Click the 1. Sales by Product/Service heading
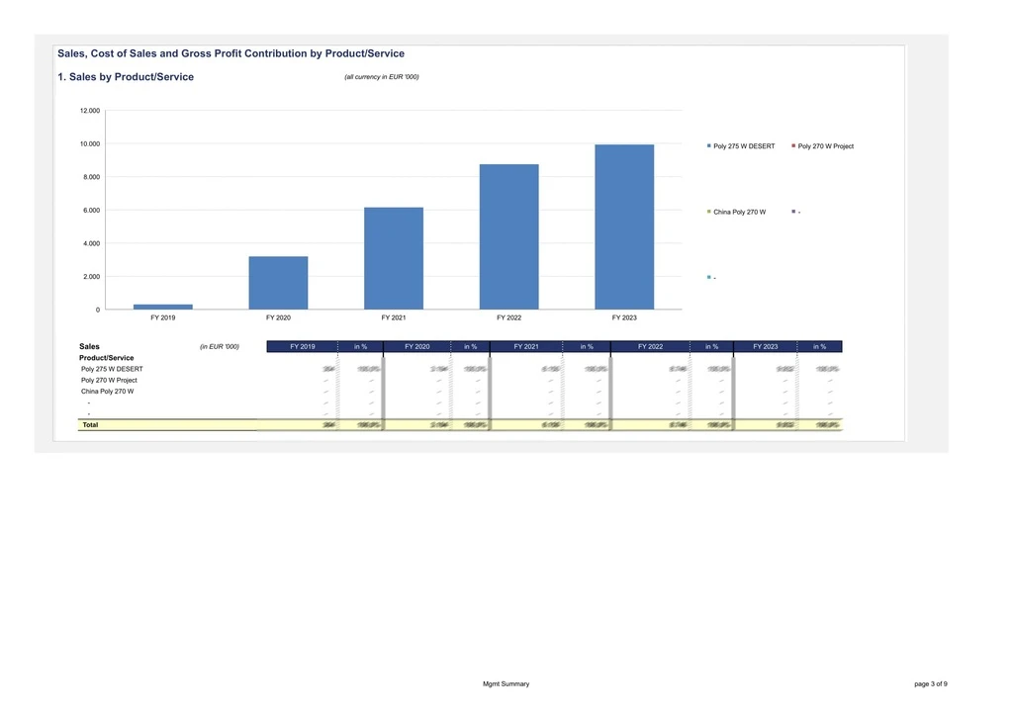 [x=126, y=77]
